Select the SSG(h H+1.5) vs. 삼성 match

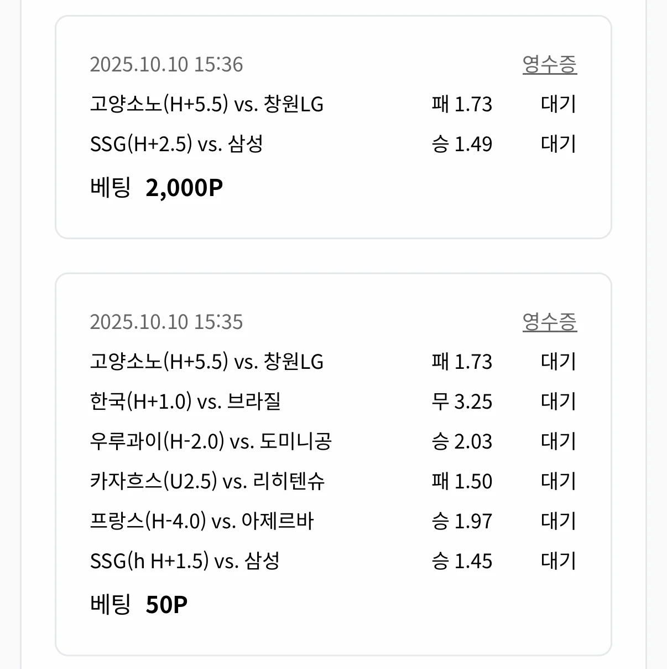(x=184, y=561)
